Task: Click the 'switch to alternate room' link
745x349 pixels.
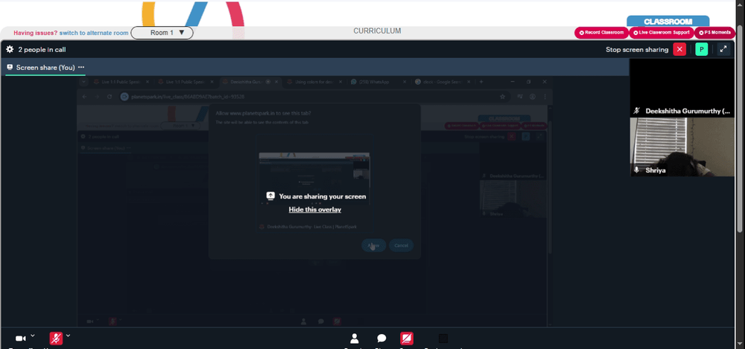Action: 94,33
